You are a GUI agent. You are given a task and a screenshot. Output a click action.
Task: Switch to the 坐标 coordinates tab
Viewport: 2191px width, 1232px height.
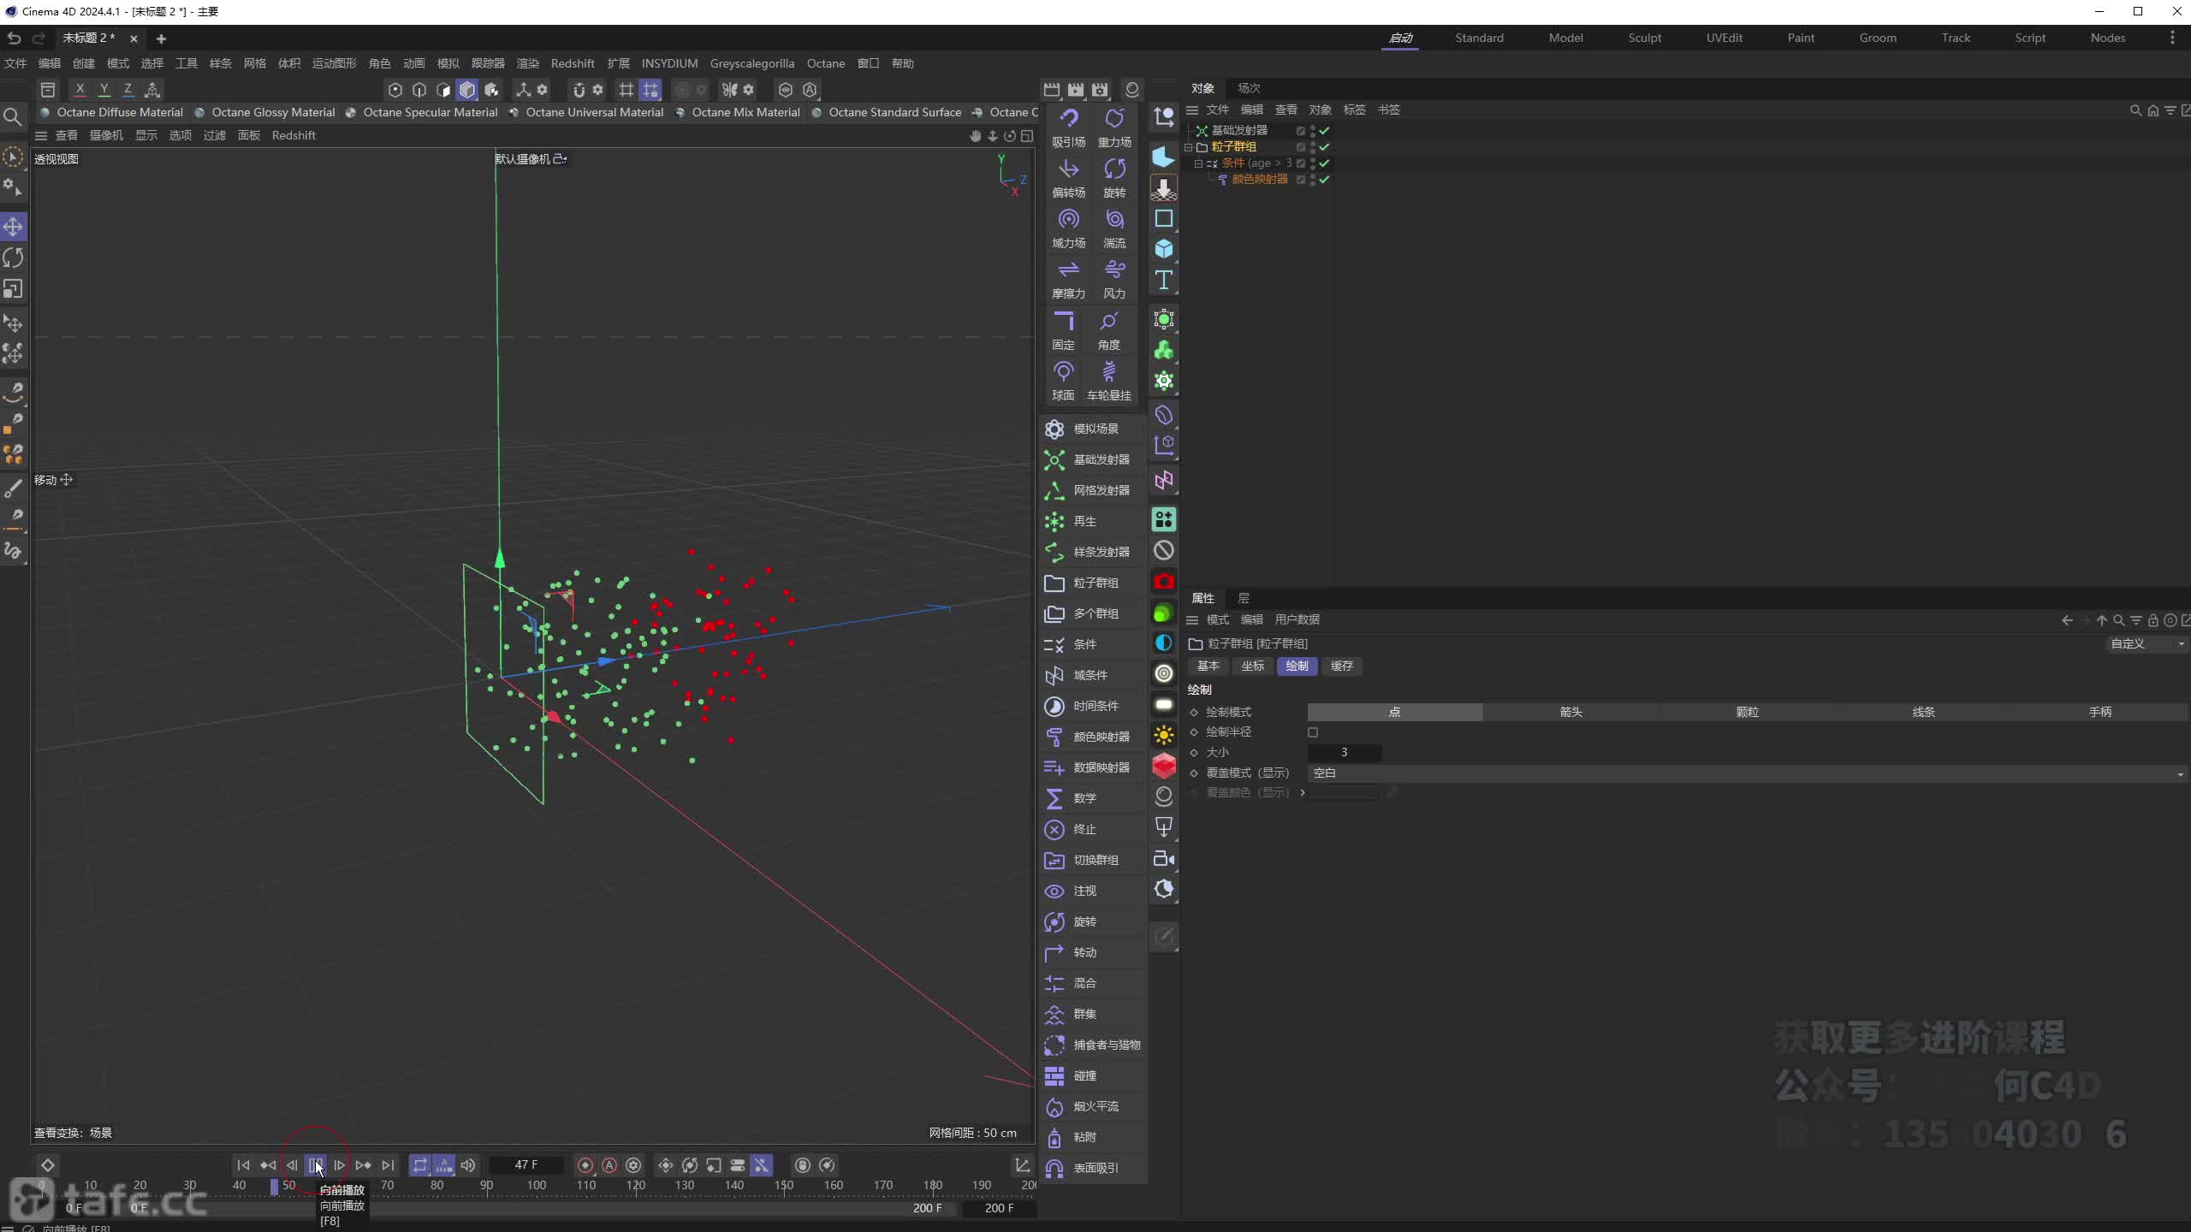click(x=1252, y=666)
